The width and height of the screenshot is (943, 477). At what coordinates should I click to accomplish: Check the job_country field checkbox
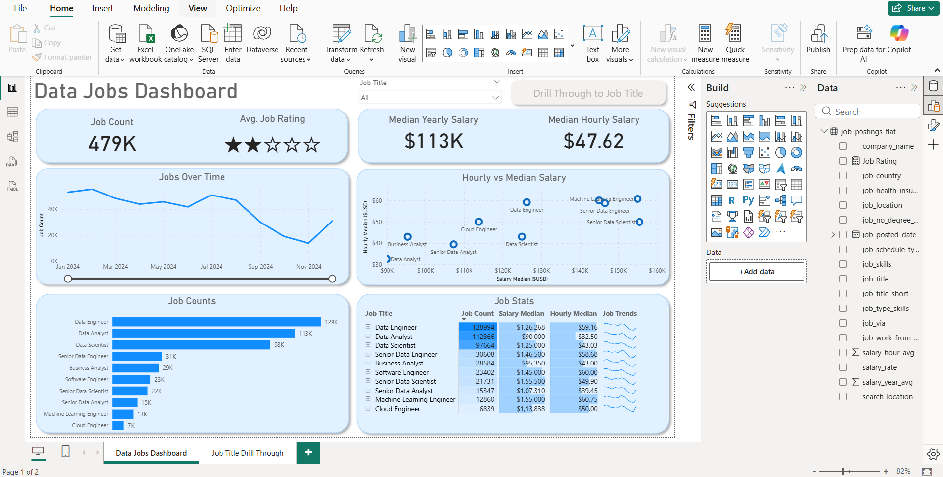pyautogui.click(x=843, y=175)
